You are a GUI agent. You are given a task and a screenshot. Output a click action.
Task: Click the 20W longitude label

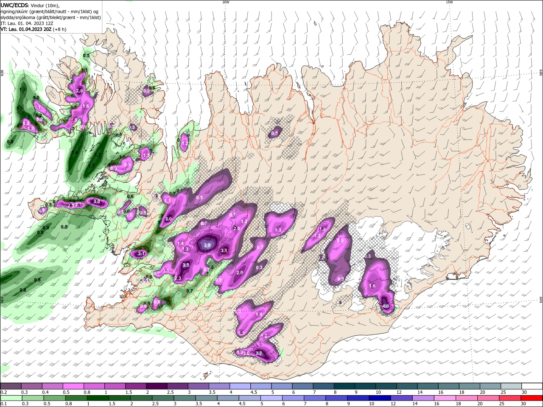(226, 2)
